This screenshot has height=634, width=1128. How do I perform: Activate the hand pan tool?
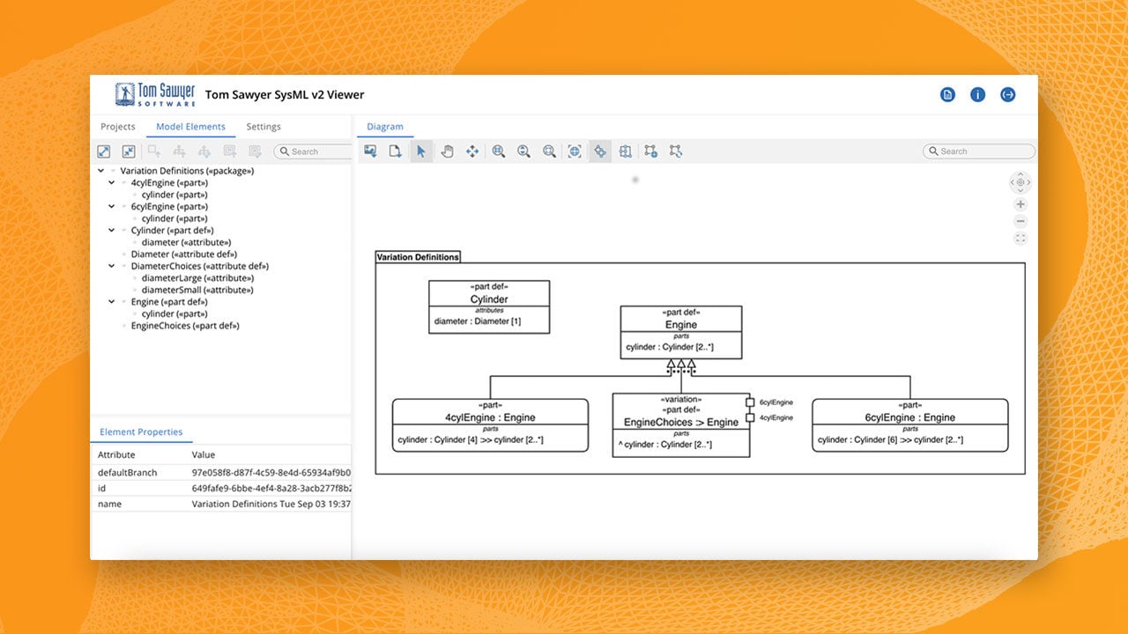447,151
